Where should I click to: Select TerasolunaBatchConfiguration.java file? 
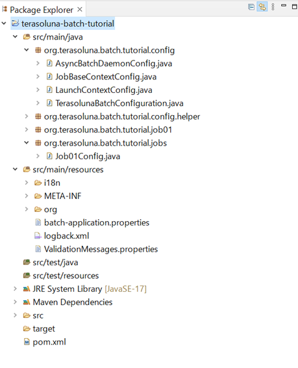(119, 103)
